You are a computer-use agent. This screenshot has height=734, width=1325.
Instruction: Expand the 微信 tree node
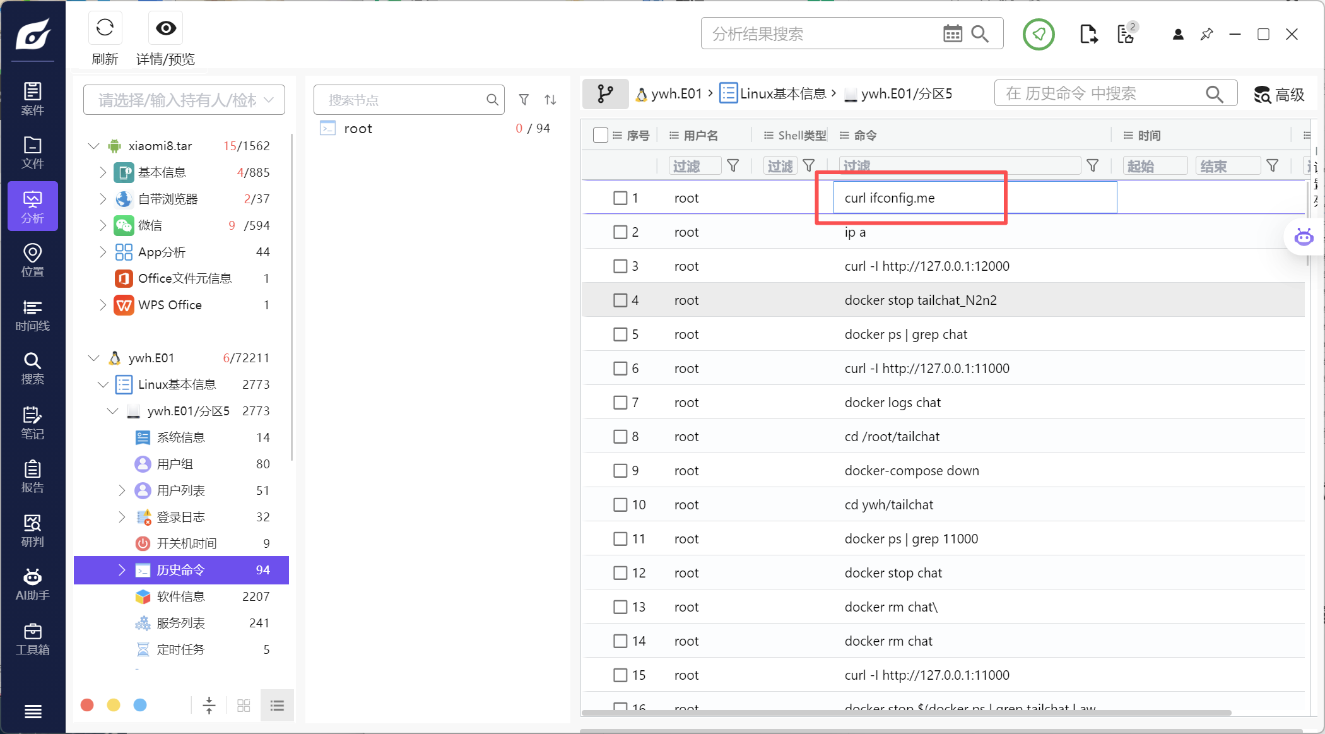[103, 225]
